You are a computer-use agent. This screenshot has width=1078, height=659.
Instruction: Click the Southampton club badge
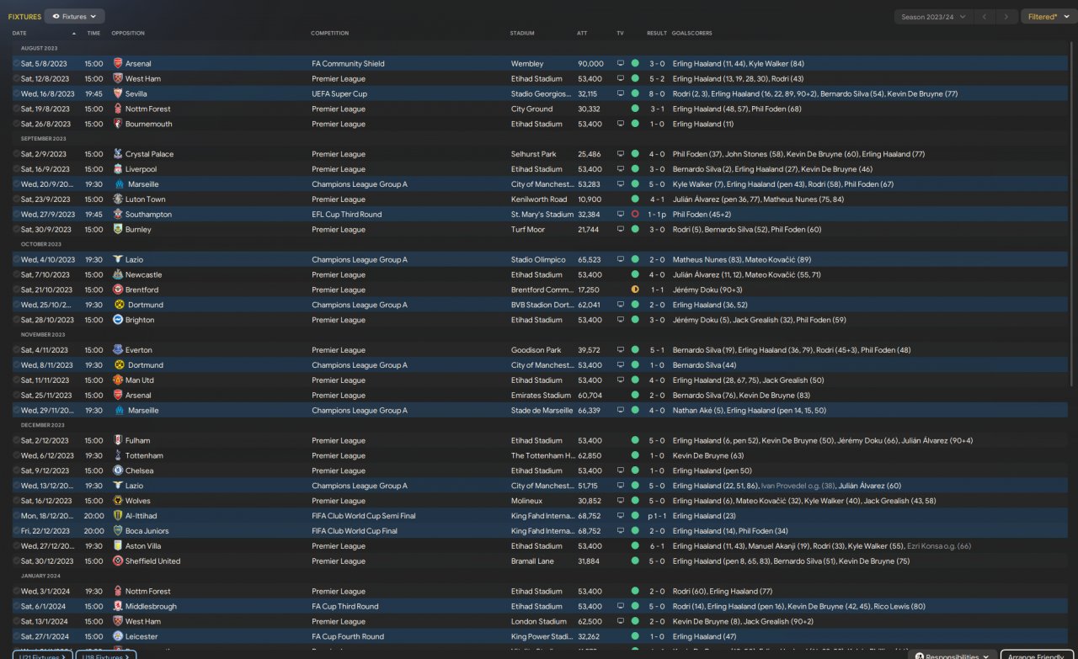[118, 215]
